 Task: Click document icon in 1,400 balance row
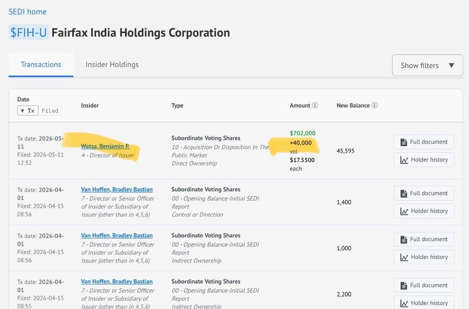point(404,193)
